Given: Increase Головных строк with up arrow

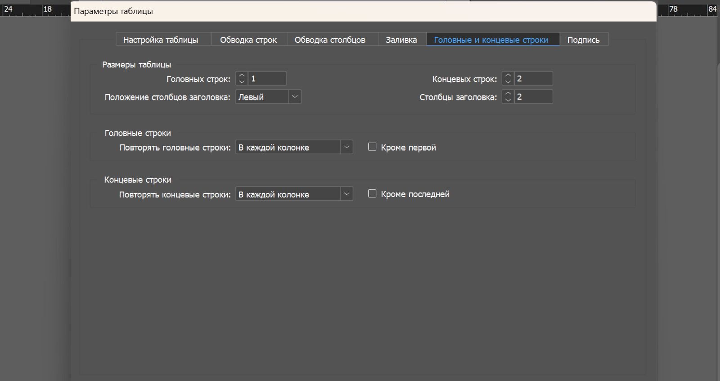Looking at the screenshot, I should [242, 76].
